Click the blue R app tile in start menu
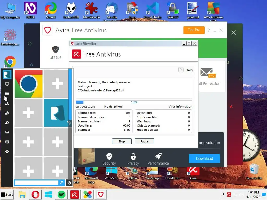 pos(56,113)
